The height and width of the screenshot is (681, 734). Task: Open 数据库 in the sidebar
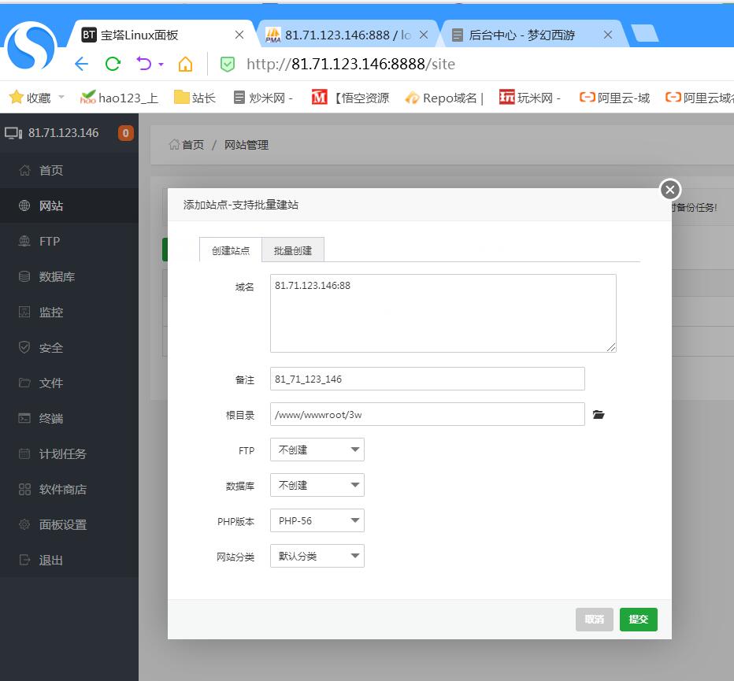57,276
